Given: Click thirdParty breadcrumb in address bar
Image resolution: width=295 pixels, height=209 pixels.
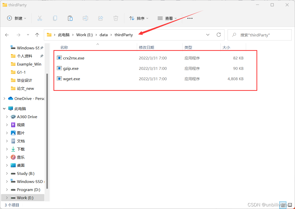Looking at the screenshot, I should 124,35.
